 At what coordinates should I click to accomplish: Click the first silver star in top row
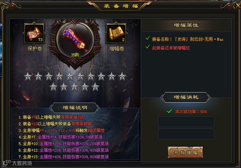coord(28,77)
